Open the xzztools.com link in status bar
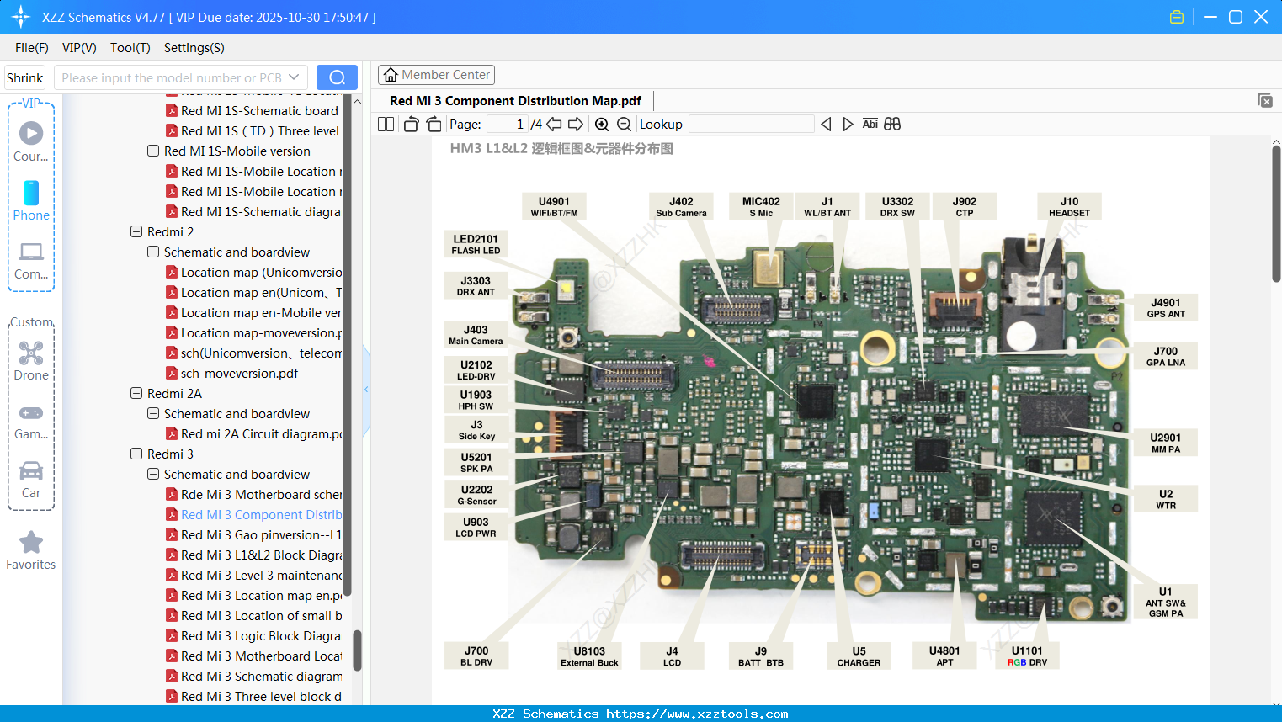Viewport: 1282px width, 722px height. tap(698, 714)
